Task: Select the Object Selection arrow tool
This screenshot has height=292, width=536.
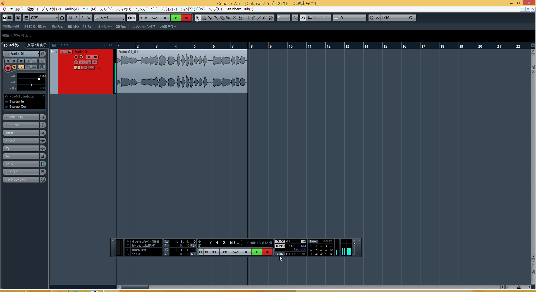Action: coord(197,18)
